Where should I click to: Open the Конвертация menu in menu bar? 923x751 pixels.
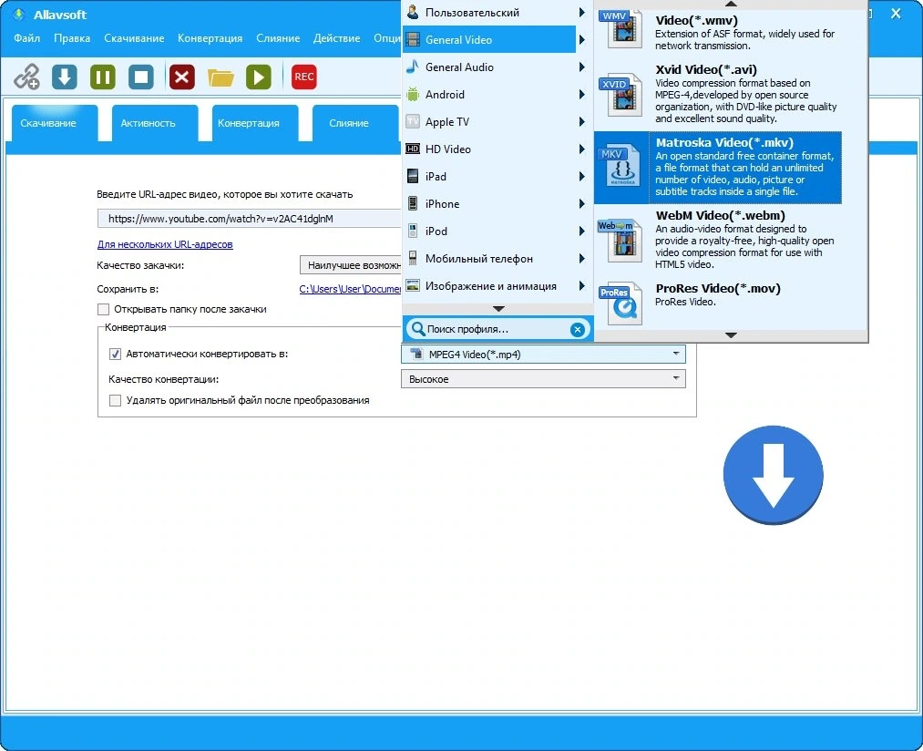point(210,38)
